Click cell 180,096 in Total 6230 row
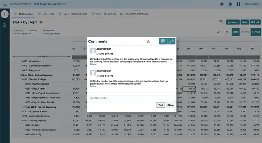This screenshot has width=262, height=143. coord(191,107)
